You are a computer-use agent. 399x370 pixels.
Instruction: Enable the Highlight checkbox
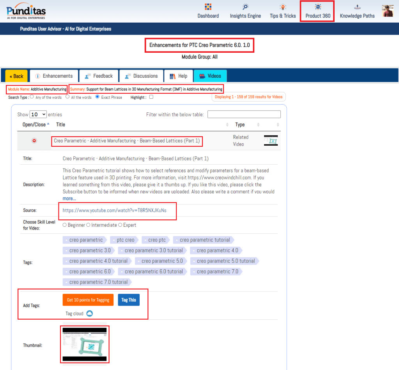pos(151,97)
